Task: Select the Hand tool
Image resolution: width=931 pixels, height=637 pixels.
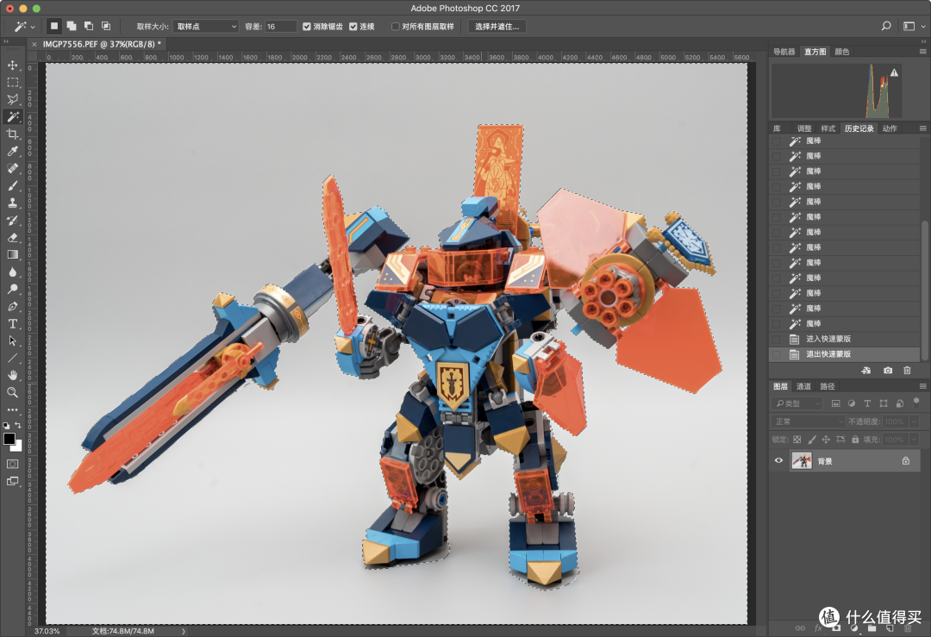Action: (x=12, y=375)
